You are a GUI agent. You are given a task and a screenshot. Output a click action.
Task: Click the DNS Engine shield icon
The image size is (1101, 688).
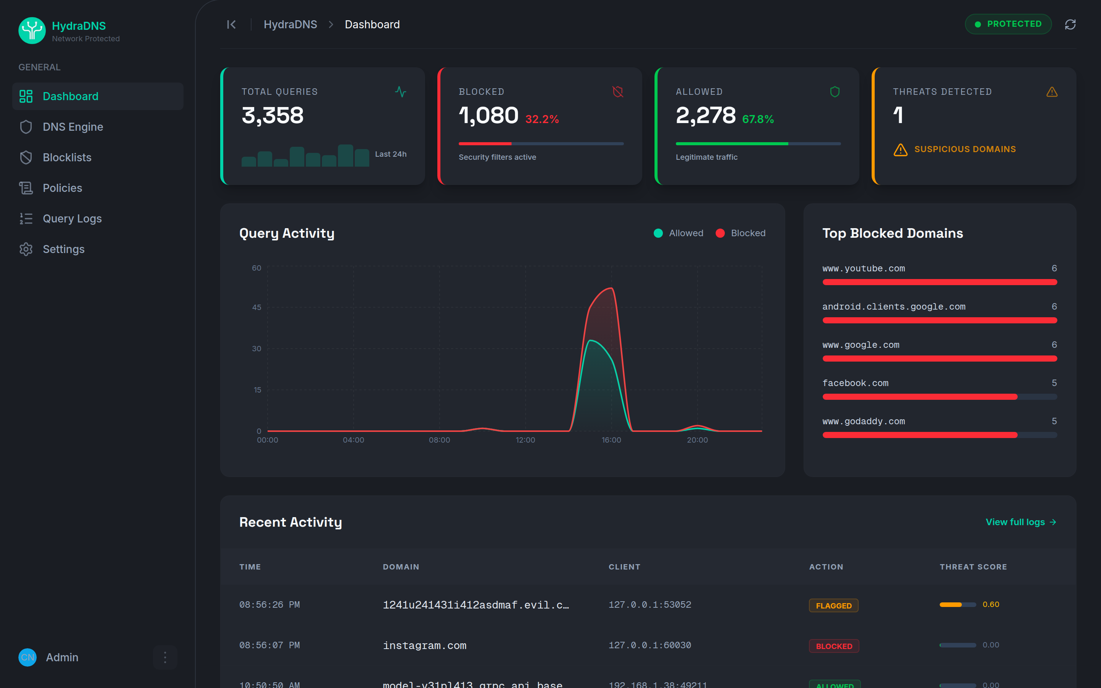26,127
